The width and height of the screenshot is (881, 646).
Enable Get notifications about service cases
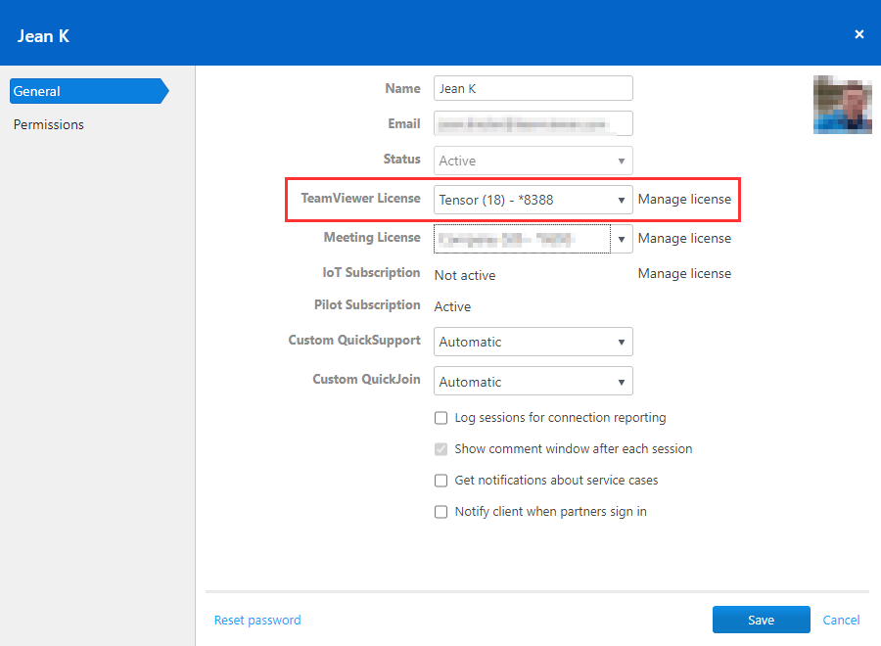click(x=441, y=481)
